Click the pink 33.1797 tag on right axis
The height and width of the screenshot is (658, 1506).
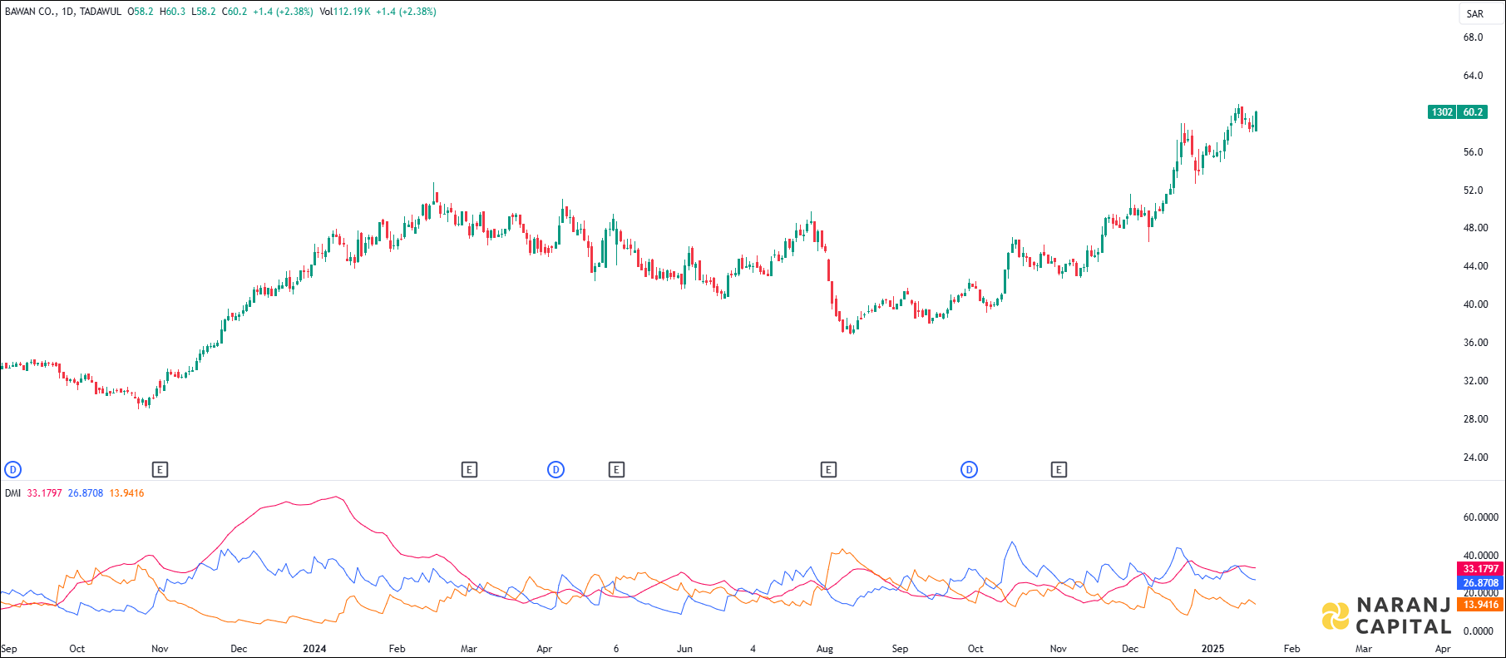(1480, 569)
